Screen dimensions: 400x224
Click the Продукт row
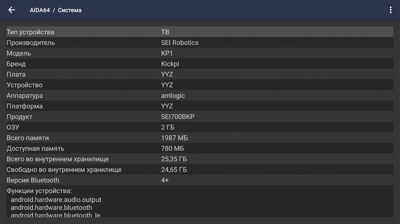click(x=199, y=117)
